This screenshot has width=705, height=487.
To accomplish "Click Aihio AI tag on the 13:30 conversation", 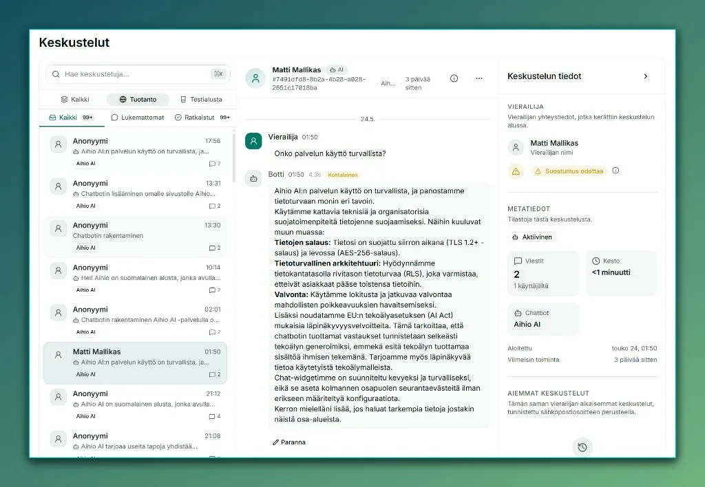I will click(x=86, y=248).
